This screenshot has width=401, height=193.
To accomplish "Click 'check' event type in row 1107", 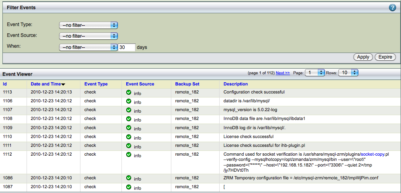I will tap(90, 110).
